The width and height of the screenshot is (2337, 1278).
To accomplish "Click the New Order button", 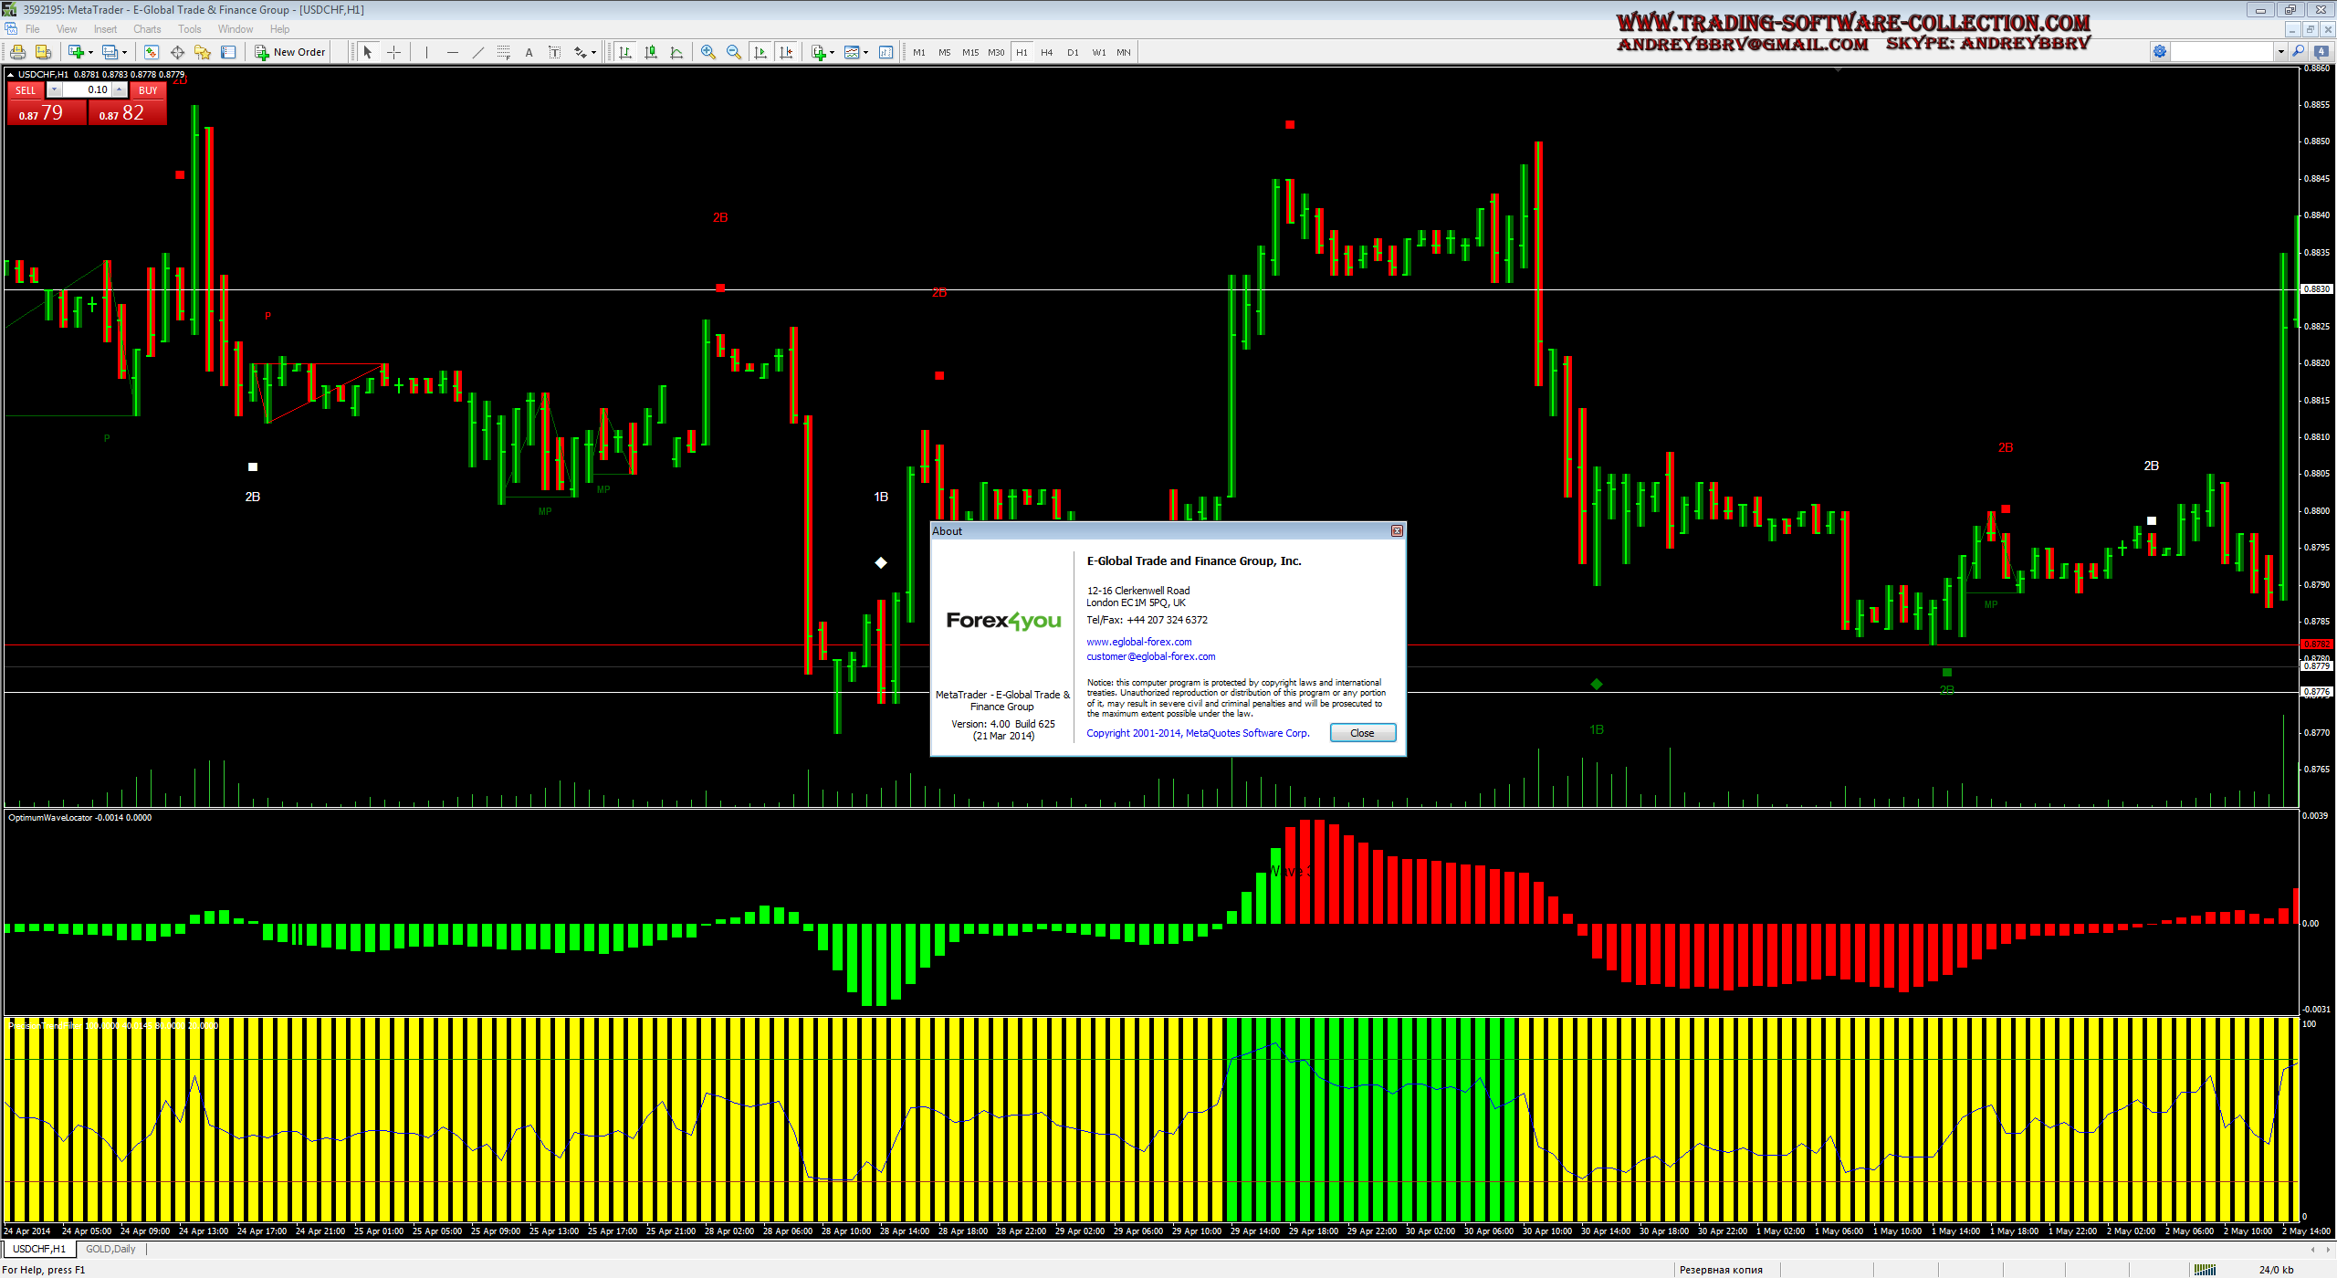I will 290,52.
